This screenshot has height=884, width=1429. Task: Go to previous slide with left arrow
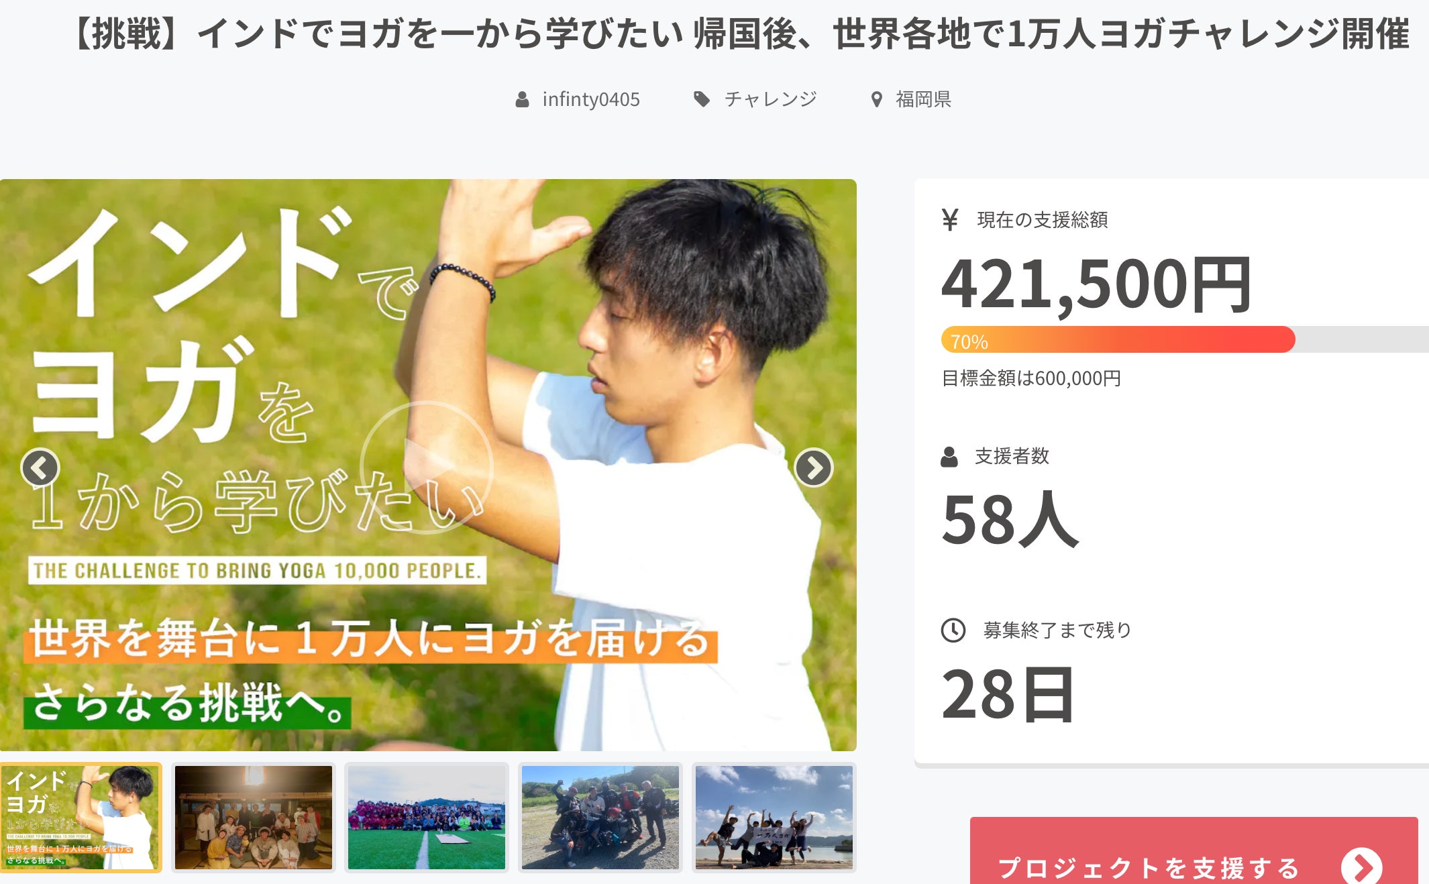tap(40, 467)
